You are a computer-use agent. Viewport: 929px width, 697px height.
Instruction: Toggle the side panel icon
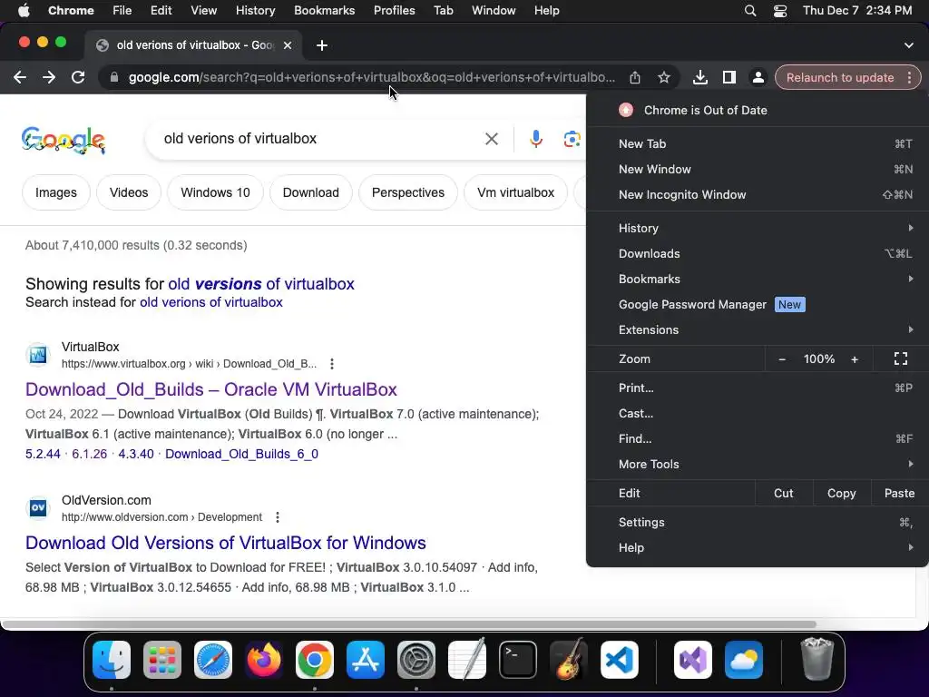(729, 78)
